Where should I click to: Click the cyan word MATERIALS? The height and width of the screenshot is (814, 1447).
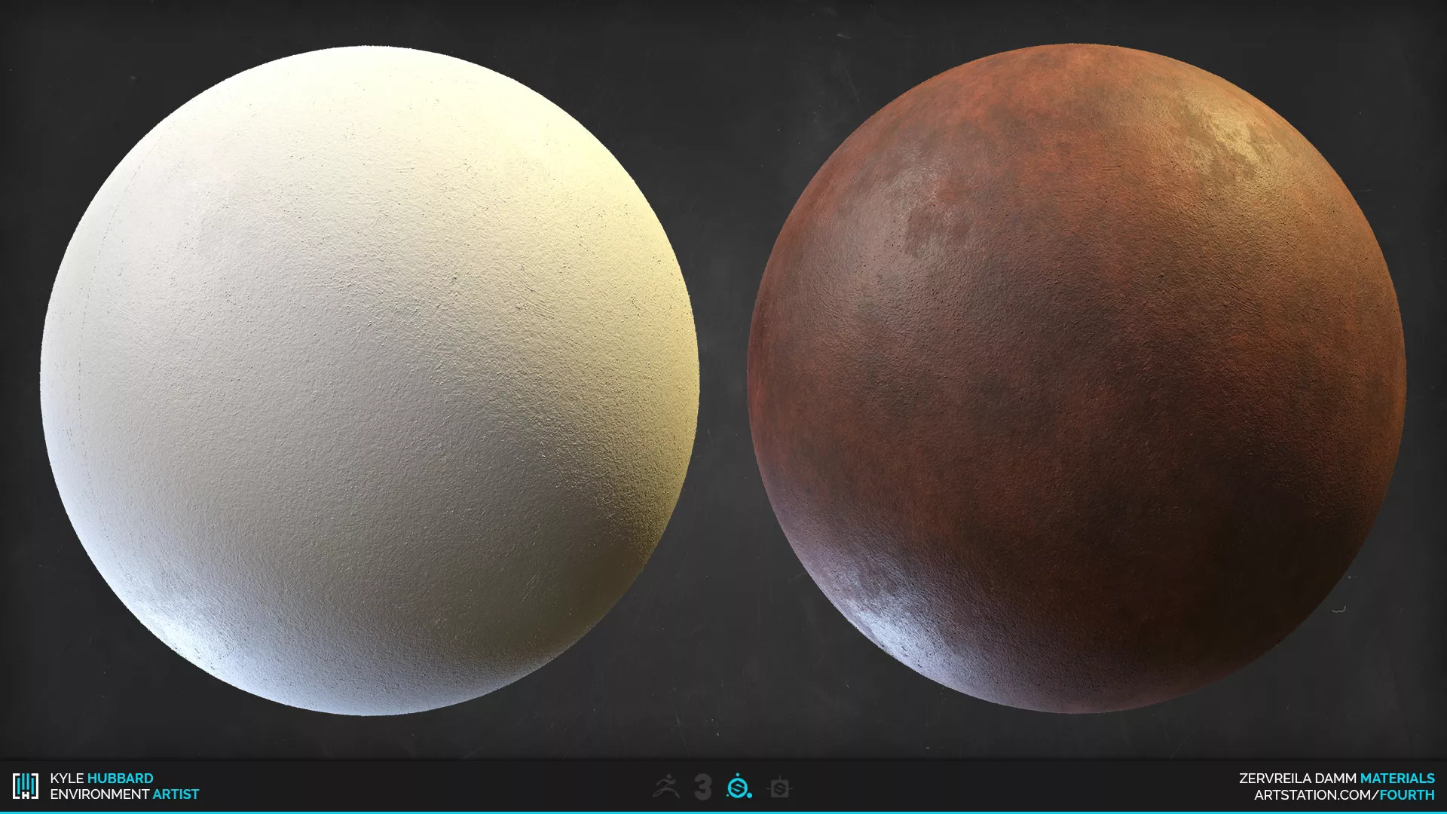1397,778
